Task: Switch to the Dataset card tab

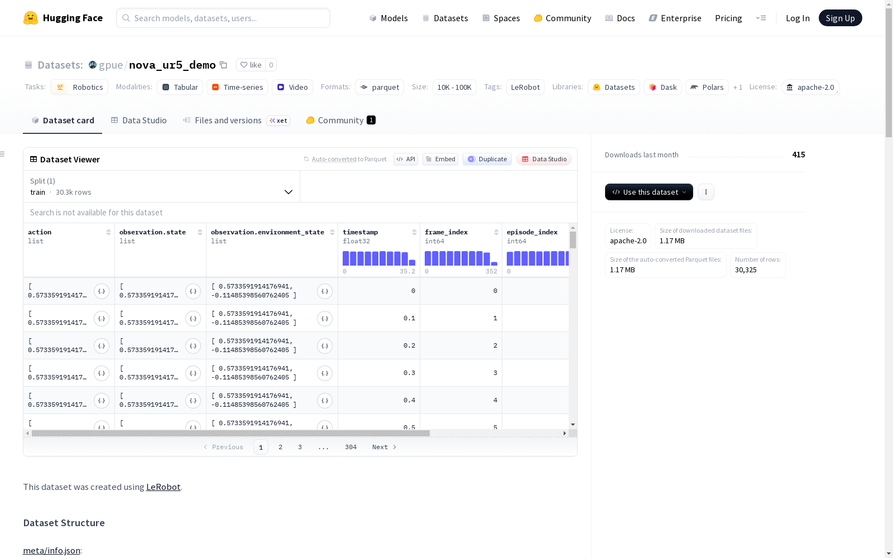Action: (63, 120)
